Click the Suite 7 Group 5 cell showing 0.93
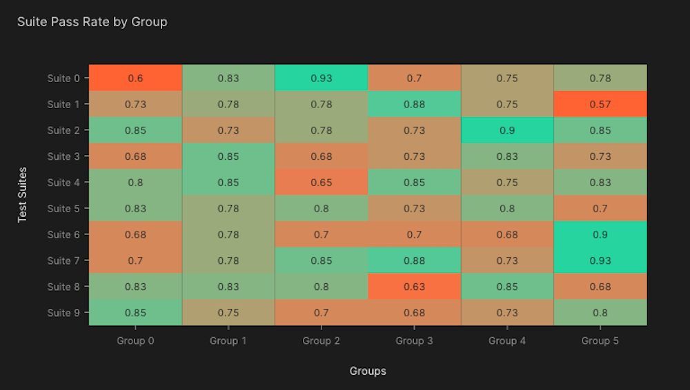690x390 pixels. click(x=600, y=260)
